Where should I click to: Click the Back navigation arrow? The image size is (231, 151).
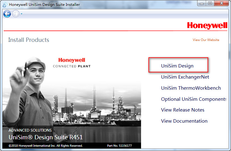7,14
